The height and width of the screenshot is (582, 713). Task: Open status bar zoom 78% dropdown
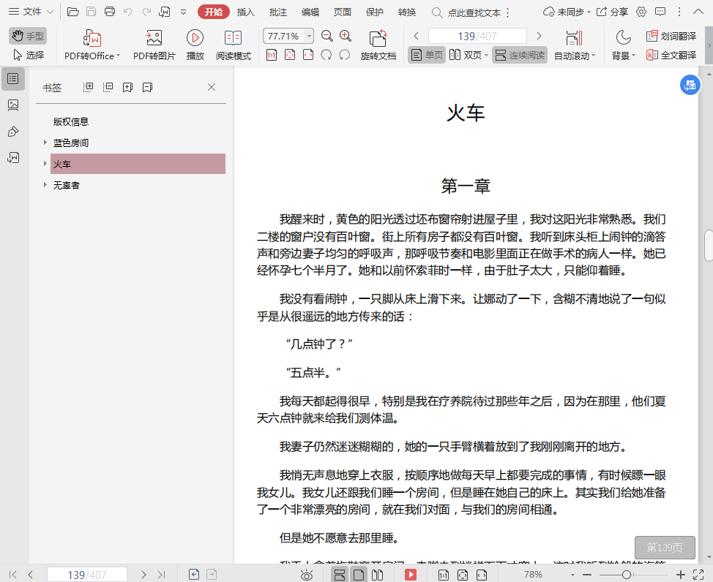[x=572, y=575]
